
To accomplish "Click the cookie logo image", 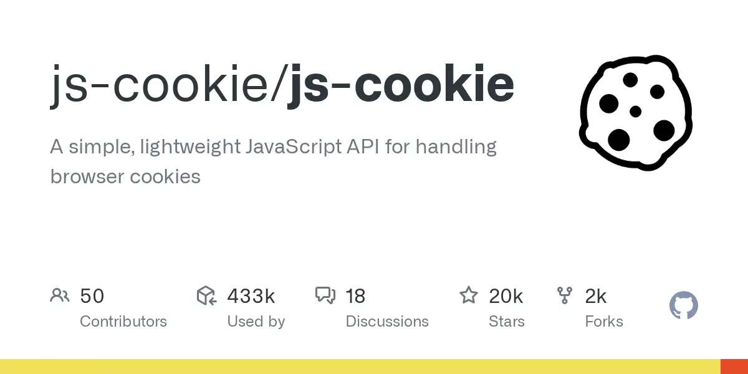I will click(x=636, y=112).
